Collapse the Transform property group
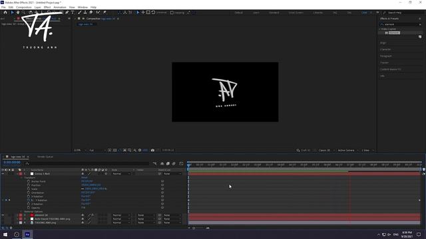The image size is (426, 239). [x=22, y=177]
